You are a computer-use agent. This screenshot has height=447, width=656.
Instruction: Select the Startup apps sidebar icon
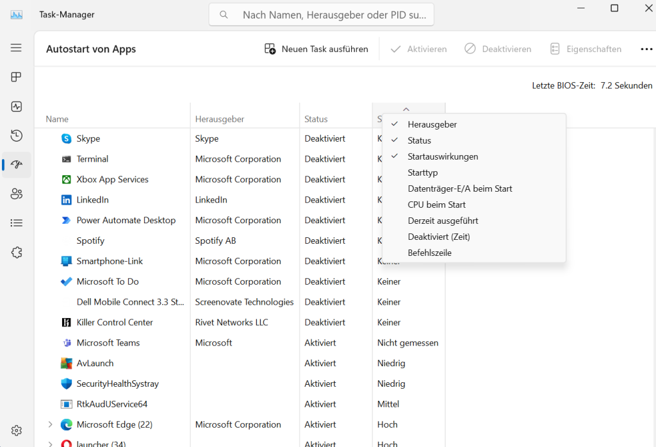16,165
